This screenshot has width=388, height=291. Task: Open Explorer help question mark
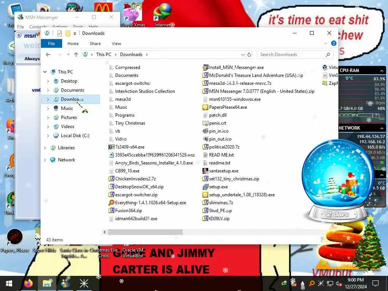coord(333,43)
